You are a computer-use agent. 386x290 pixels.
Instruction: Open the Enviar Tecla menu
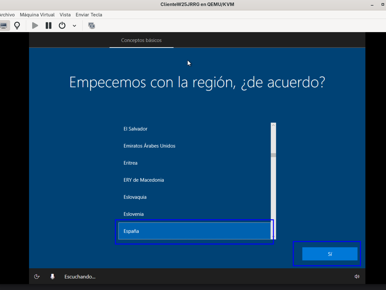pyautogui.click(x=89, y=15)
